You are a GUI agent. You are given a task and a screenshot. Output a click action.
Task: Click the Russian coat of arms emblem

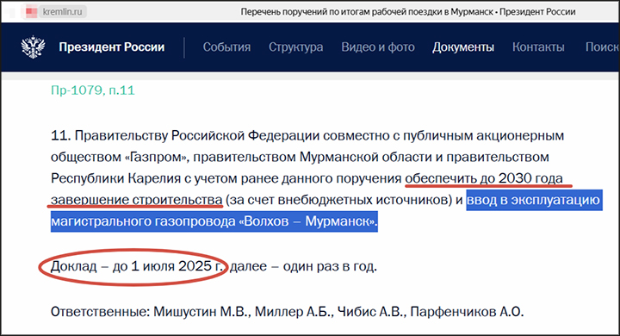click(x=33, y=47)
